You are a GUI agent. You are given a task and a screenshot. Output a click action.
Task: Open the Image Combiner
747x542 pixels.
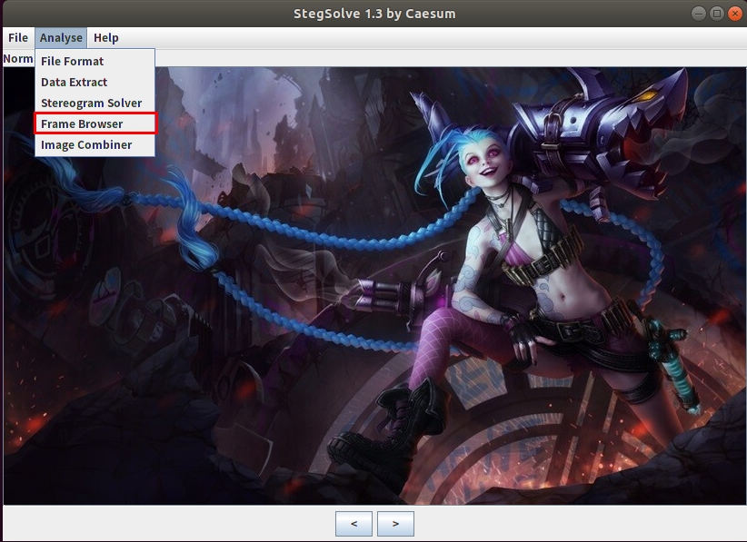pyautogui.click(x=95, y=144)
